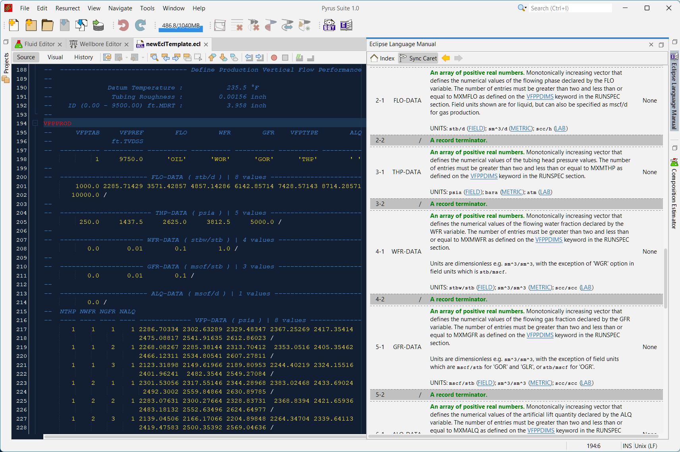
Task: Close the newEclTemplate.ecl tab
Action: pyautogui.click(x=206, y=45)
